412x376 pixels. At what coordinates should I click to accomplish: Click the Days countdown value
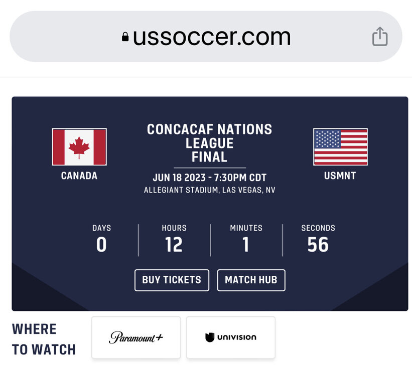coord(101,245)
